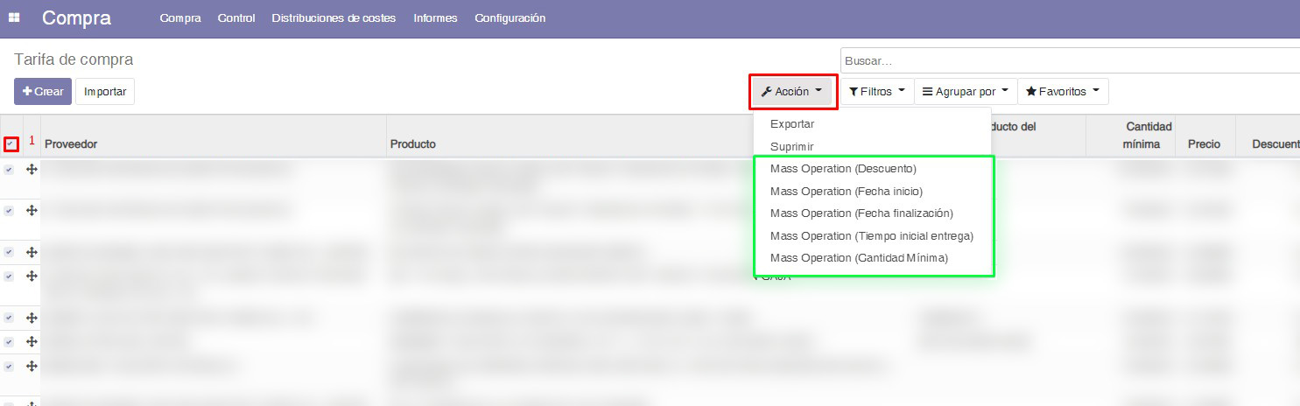Select Mass Operation (Descuento) option
This screenshot has width=1300, height=406.
tap(843, 169)
